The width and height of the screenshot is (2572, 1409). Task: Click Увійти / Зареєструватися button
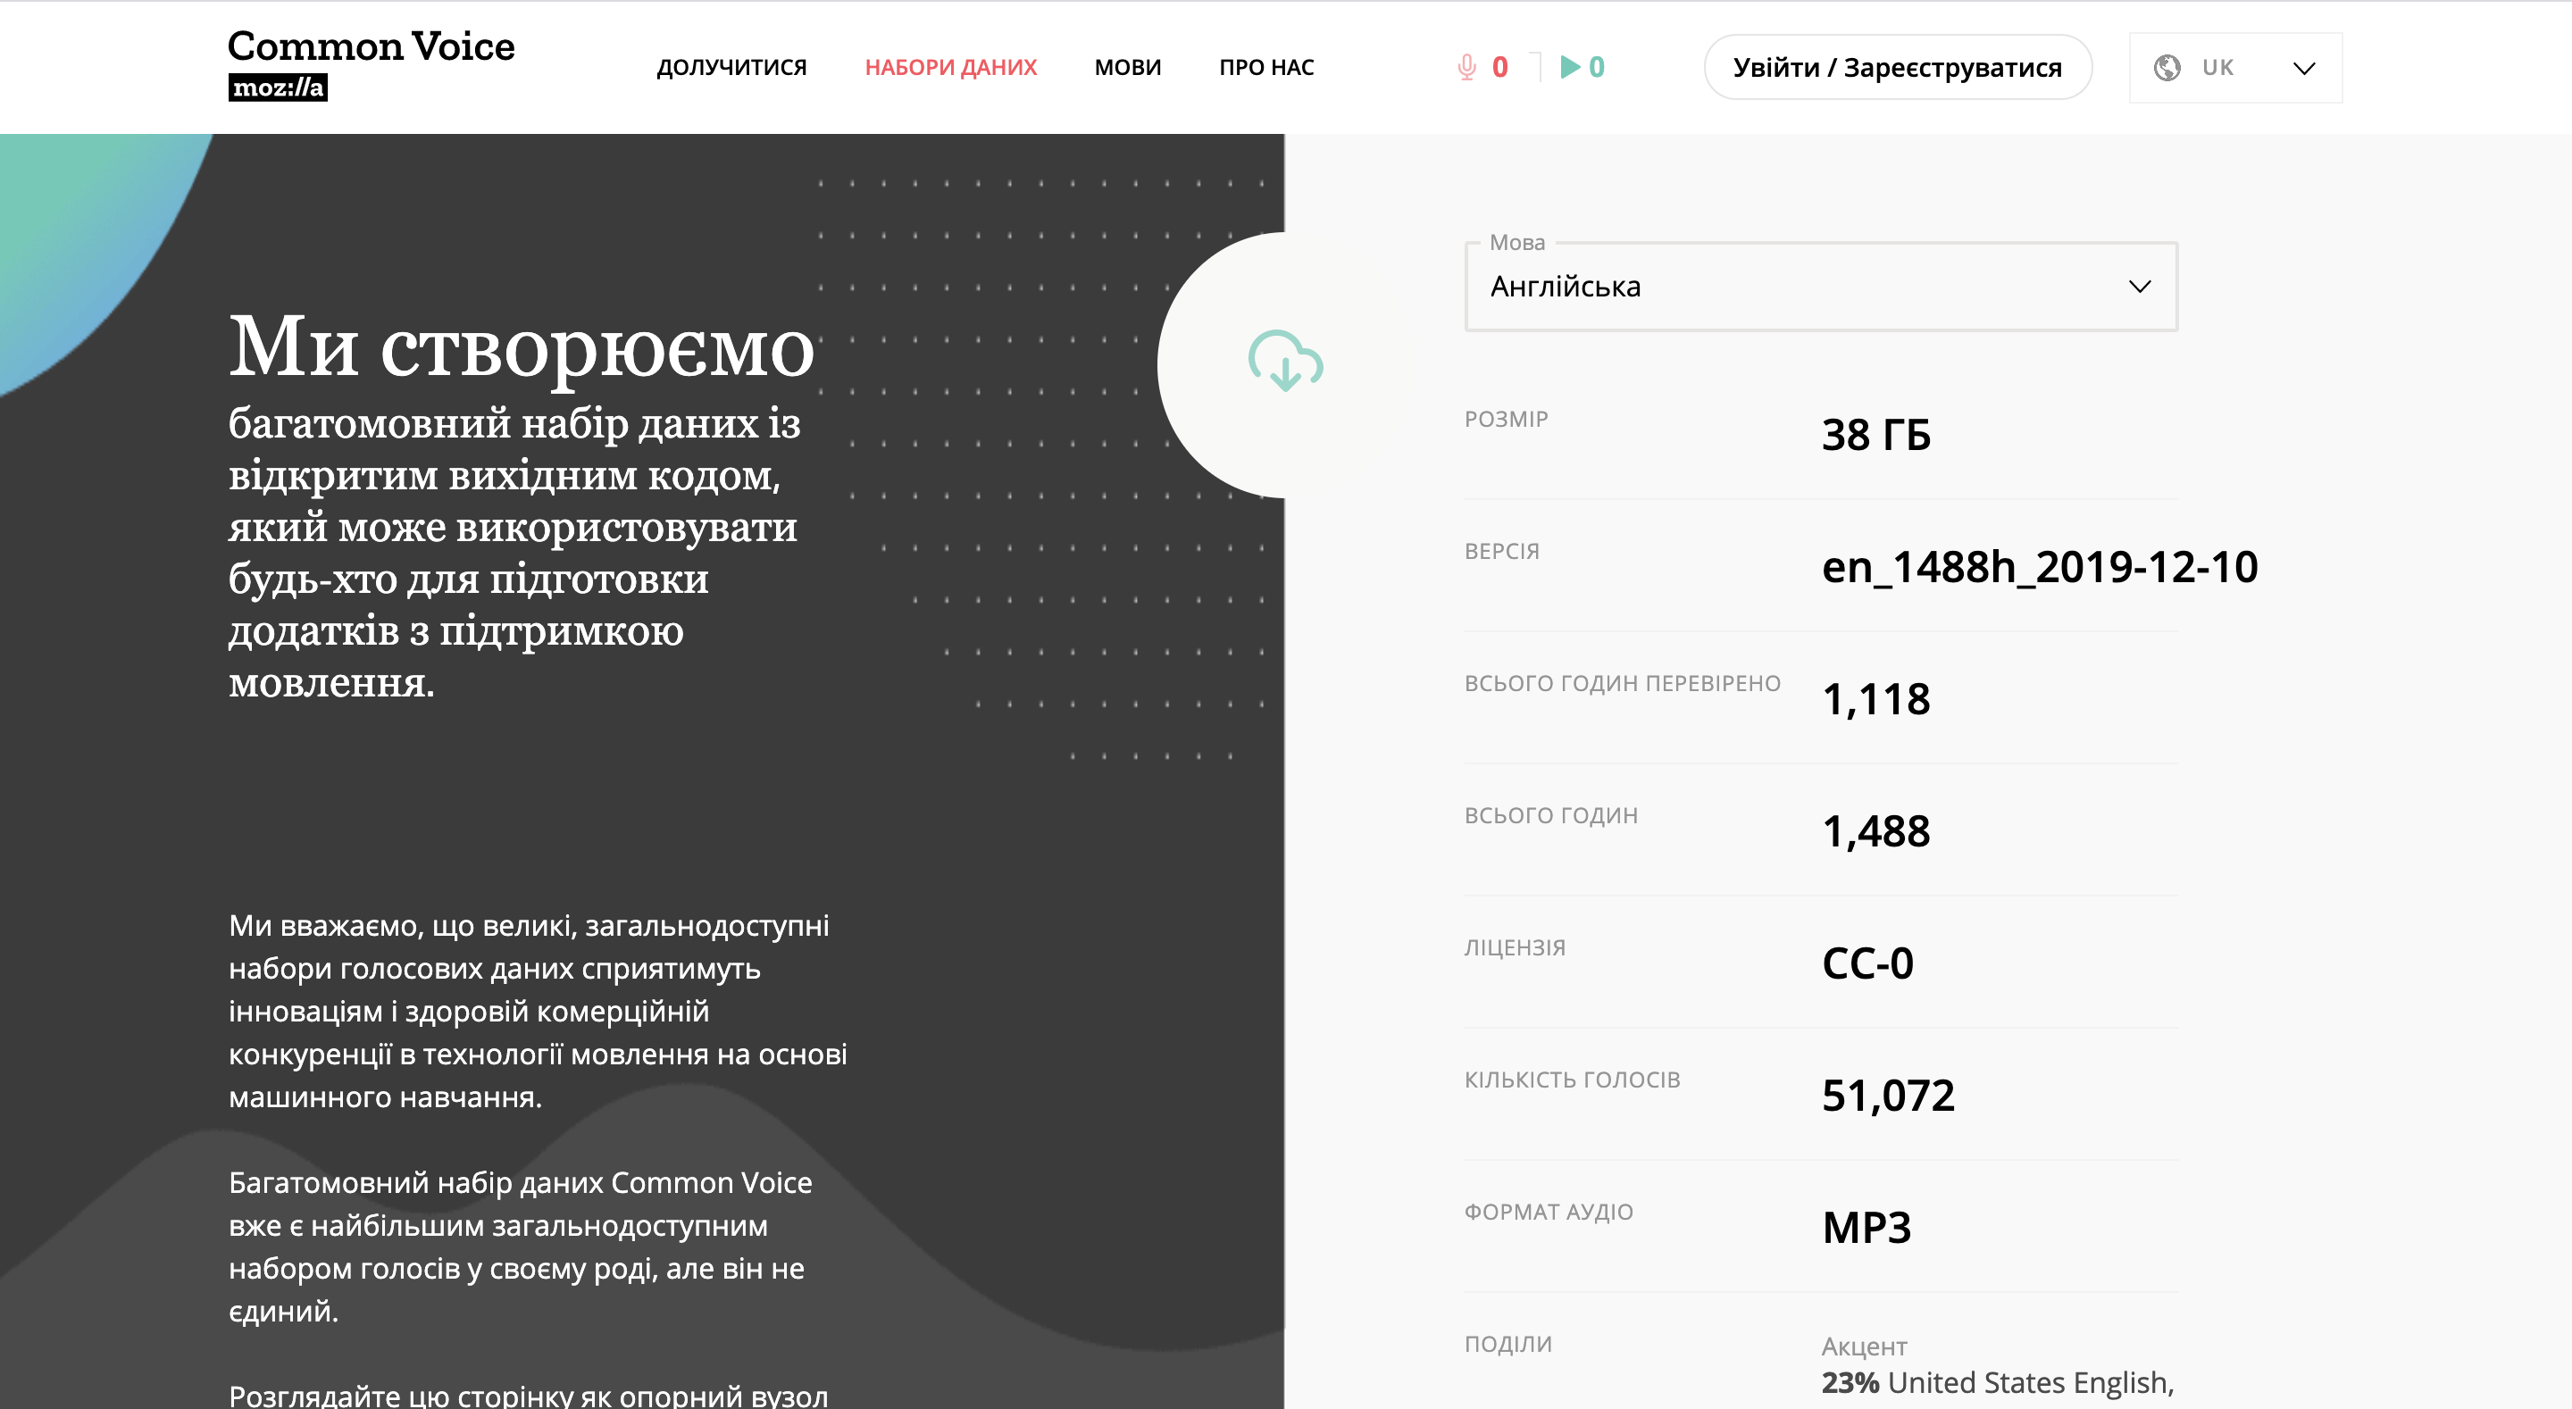[x=1897, y=67]
